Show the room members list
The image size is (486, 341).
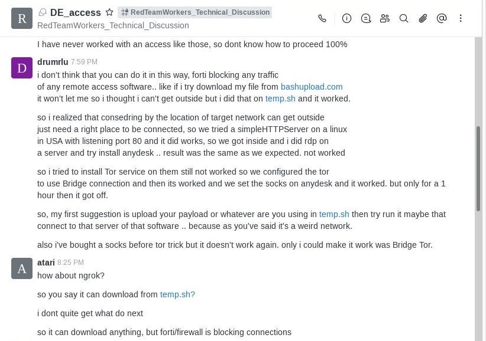[x=385, y=18]
